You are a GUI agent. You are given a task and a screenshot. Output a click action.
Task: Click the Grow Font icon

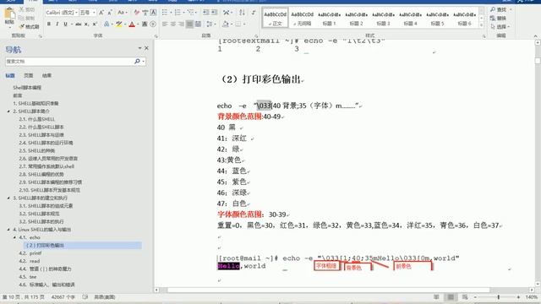(101, 13)
